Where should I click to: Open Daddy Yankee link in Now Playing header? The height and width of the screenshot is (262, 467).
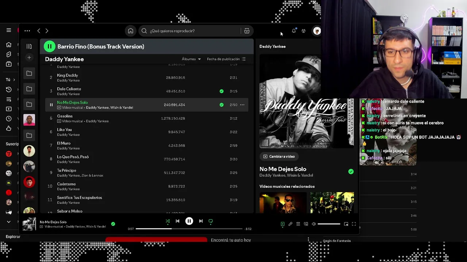point(273,47)
